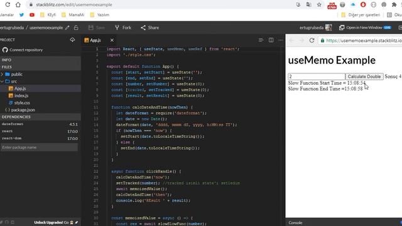
Task: Select the react-dom dependency row
Action: coord(40,138)
